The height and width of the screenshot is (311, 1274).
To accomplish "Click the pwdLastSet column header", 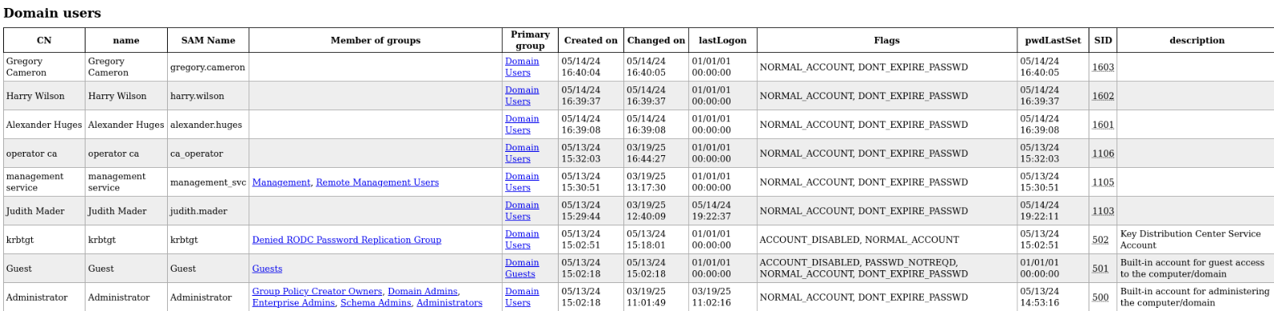I will tap(1053, 40).
